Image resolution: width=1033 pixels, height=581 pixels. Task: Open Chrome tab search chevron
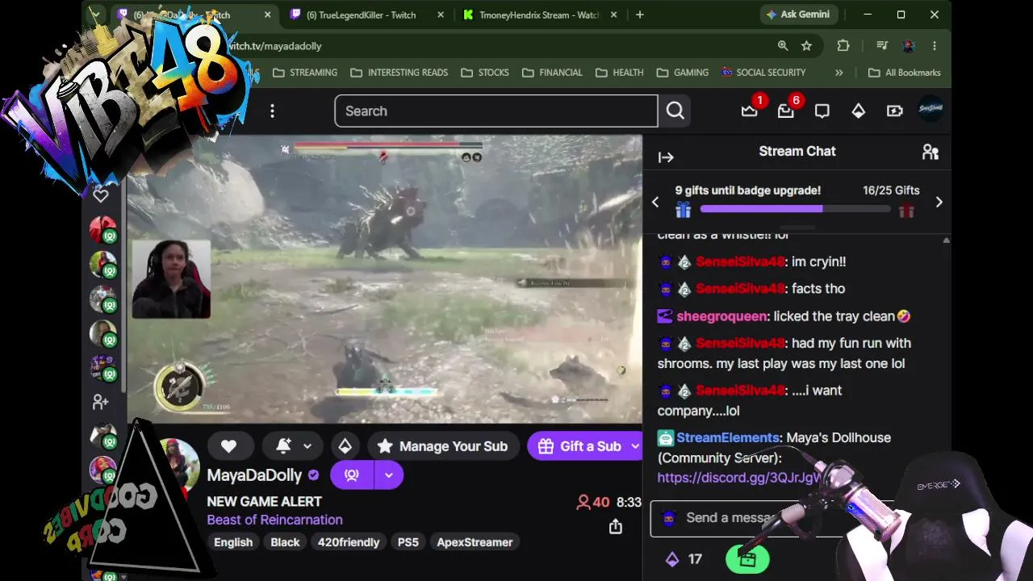tap(96, 15)
